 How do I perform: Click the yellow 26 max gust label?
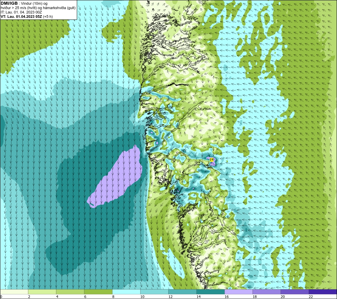[212, 159]
